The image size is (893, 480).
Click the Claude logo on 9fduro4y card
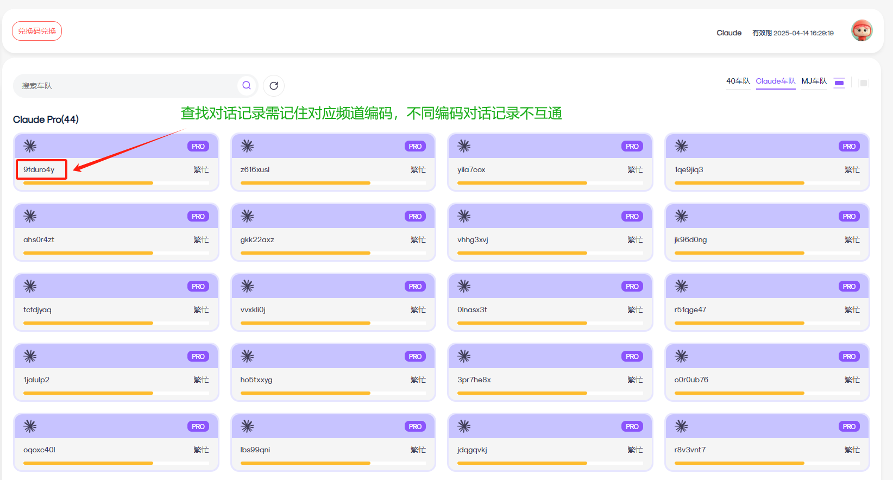30,146
